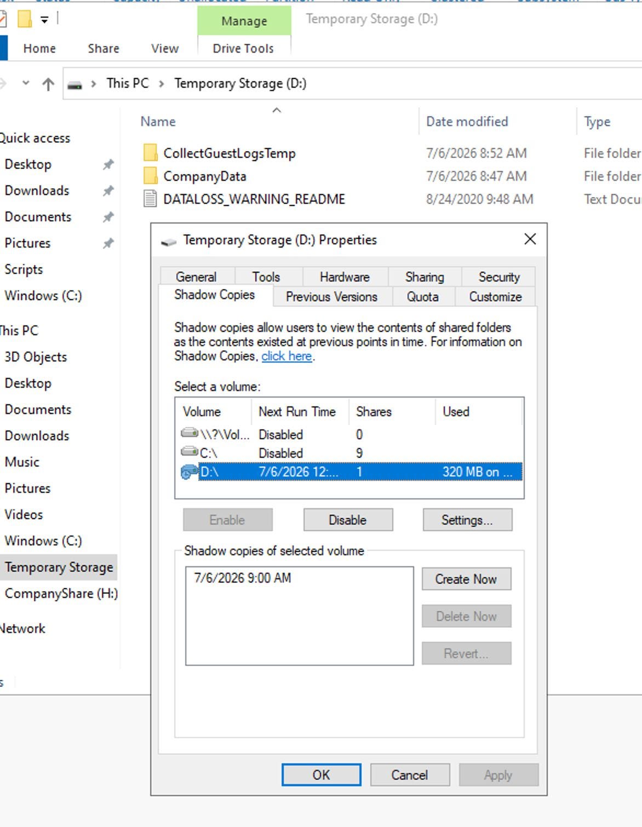The image size is (642, 827).
Task: Sort volumes by the Next Run Time column header
Action: (x=297, y=411)
